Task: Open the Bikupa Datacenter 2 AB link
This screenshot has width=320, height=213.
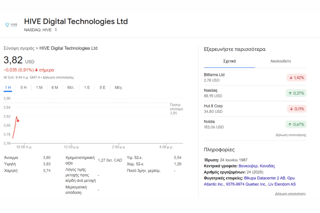Action: 264,178
